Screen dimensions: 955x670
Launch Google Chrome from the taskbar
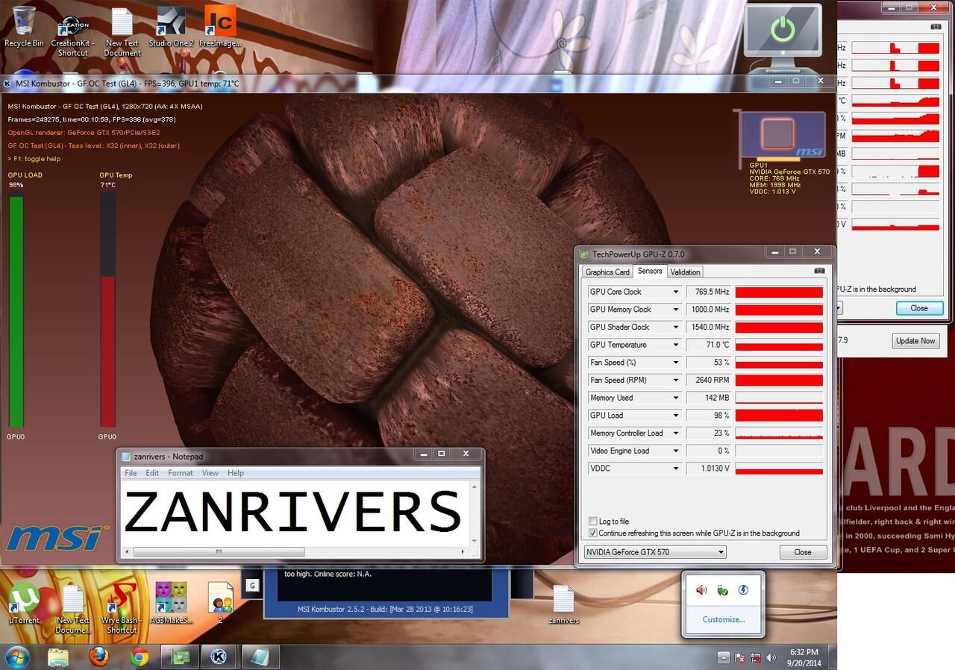[x=139, y=657]
